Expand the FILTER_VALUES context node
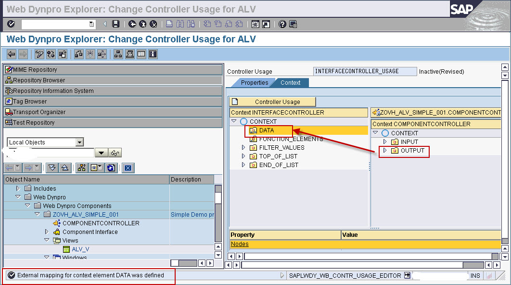 coord(243,147)
